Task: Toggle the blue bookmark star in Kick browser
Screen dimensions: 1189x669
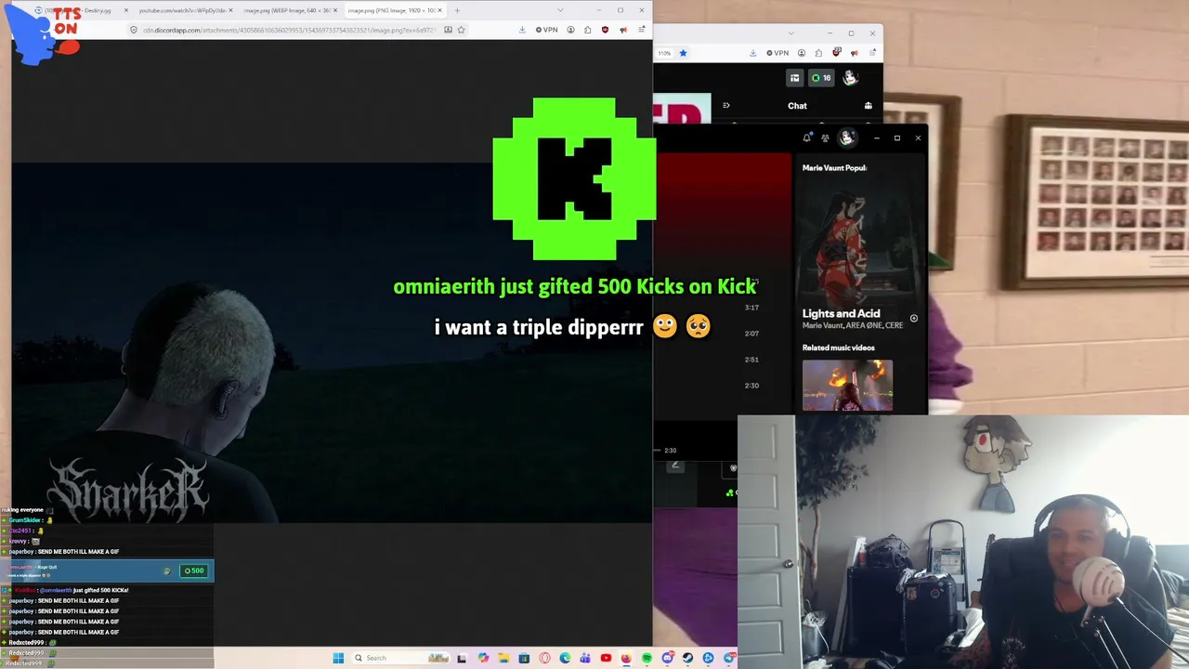Action: (x=683, y=53)
